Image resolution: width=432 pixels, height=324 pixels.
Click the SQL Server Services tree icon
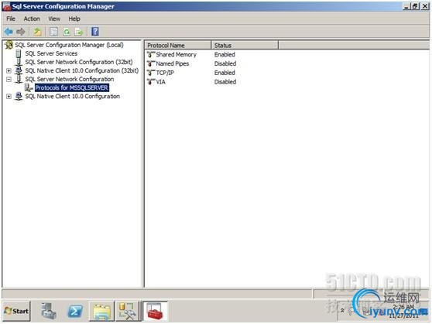(x=19, y=53)
